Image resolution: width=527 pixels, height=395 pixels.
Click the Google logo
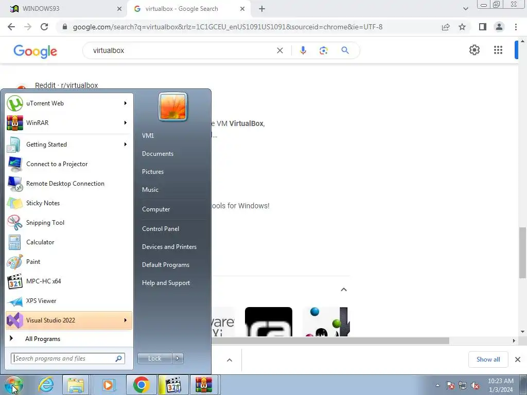click(x=36, y=51)
